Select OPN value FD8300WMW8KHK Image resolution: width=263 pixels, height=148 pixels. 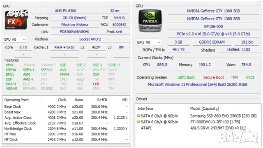click(75, 32)
